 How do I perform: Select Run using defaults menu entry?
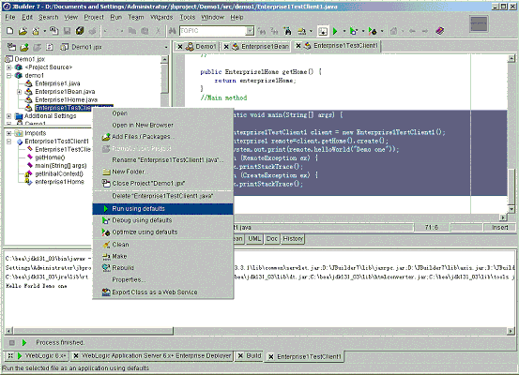point(163,209)
